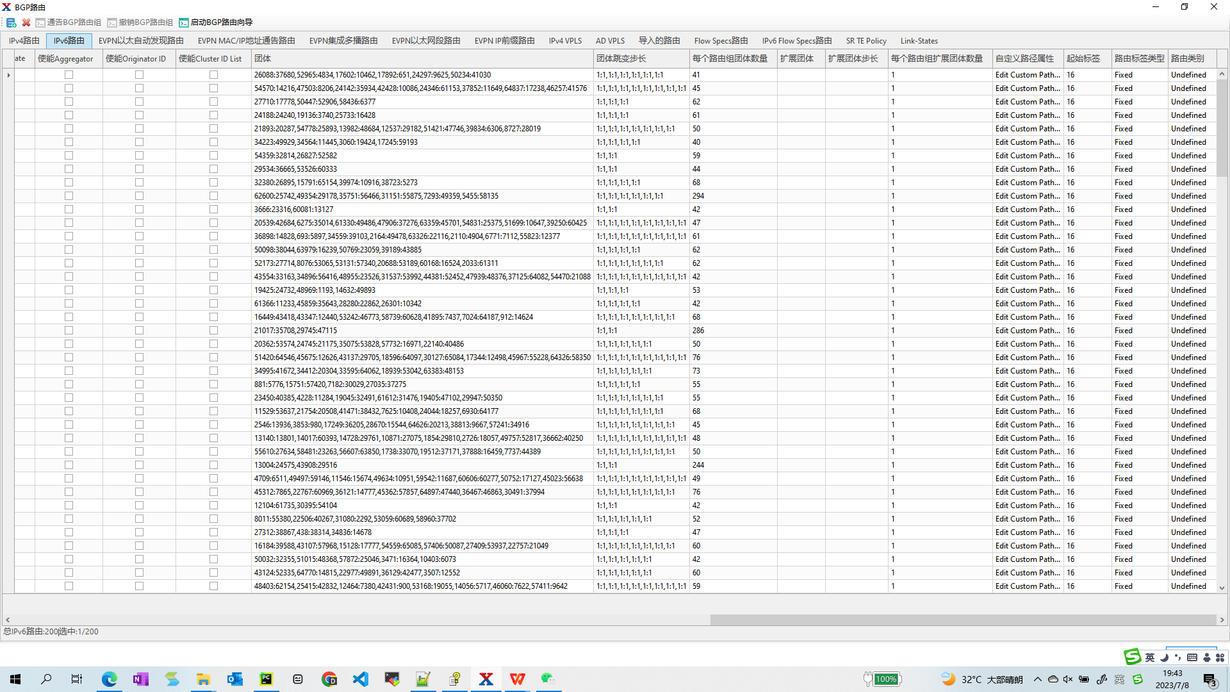Enable Cluster ID List in 27710:17778 row
Viewport: 1230px width, 692px height.
(213, 102)
